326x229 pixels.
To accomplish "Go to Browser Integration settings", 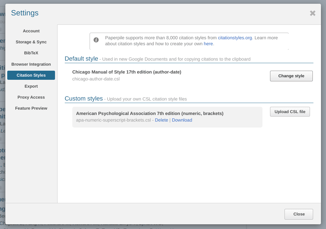I will [31, 64].
